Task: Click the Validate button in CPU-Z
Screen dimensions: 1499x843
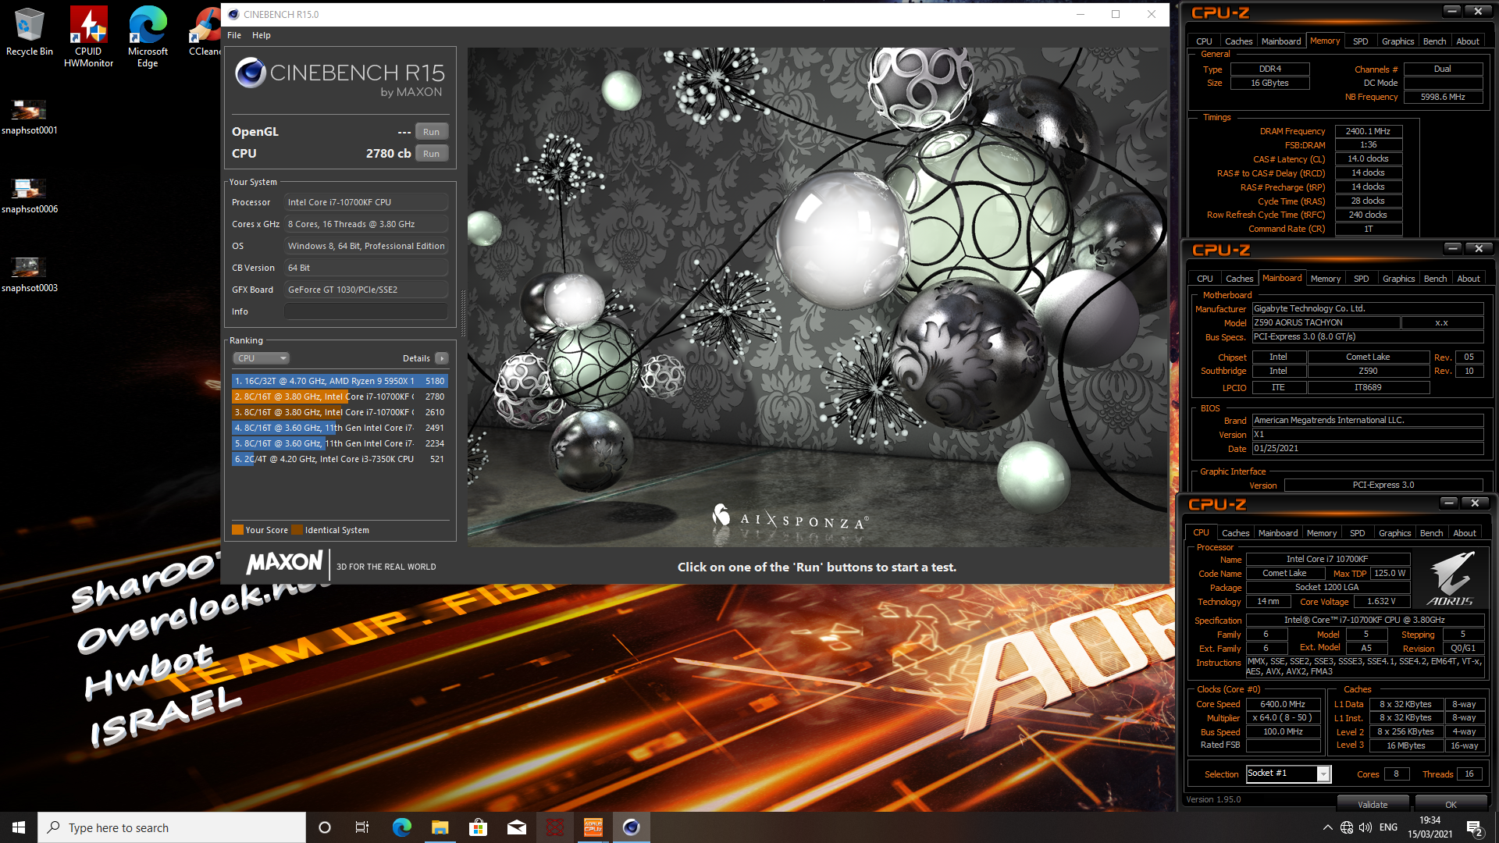Action: tap(1373, 804)
